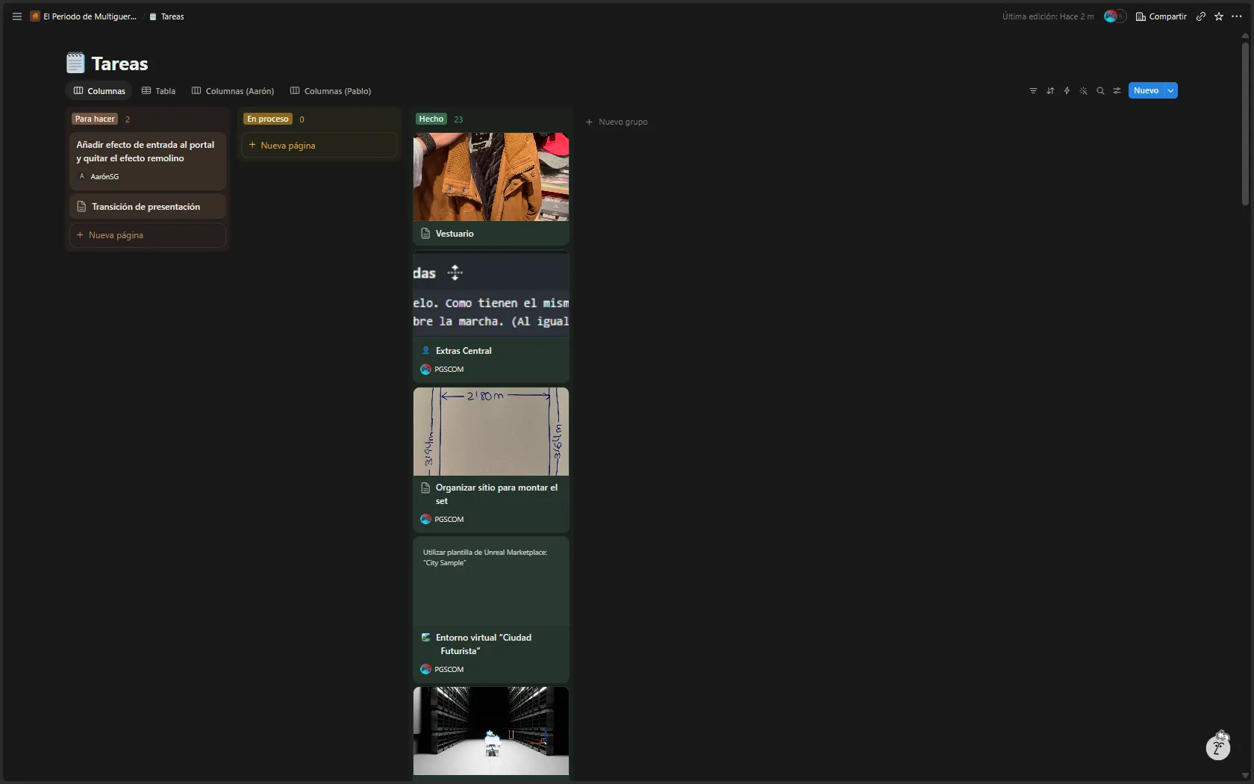Switch to the Columnas (Aarón) tab

click(x=233, y=91)
